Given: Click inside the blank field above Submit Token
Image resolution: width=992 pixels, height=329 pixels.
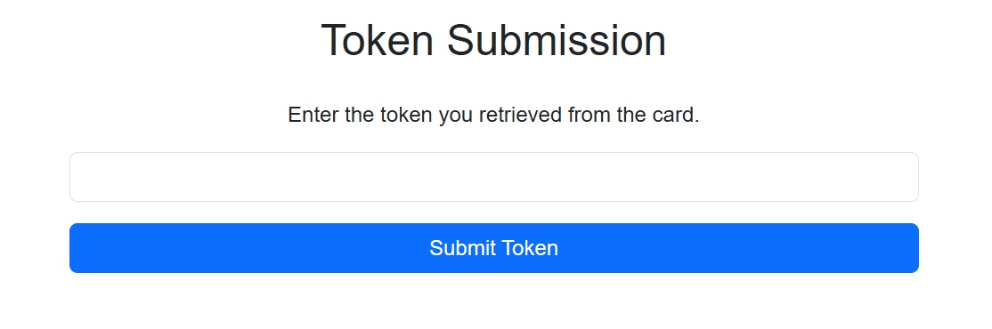Looking at the screenshot, I should pos(493,177).
